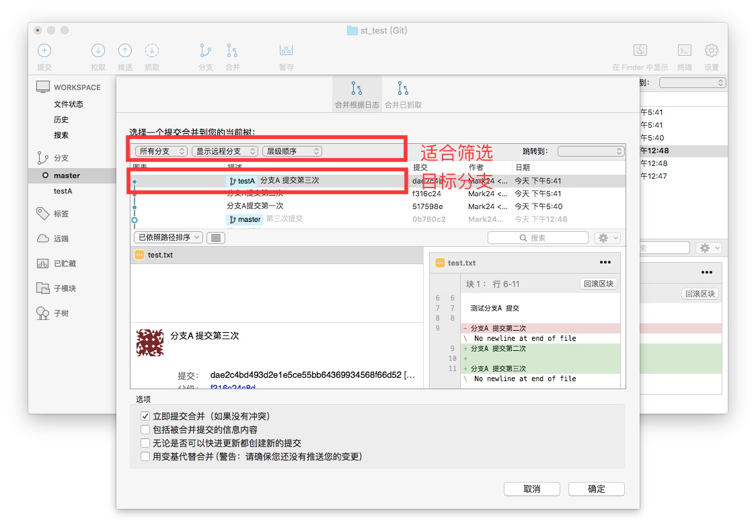Viewport: 756px width, 523px height.
Task: Click the search field in merge dialog
Action: [x=537, y=238]
